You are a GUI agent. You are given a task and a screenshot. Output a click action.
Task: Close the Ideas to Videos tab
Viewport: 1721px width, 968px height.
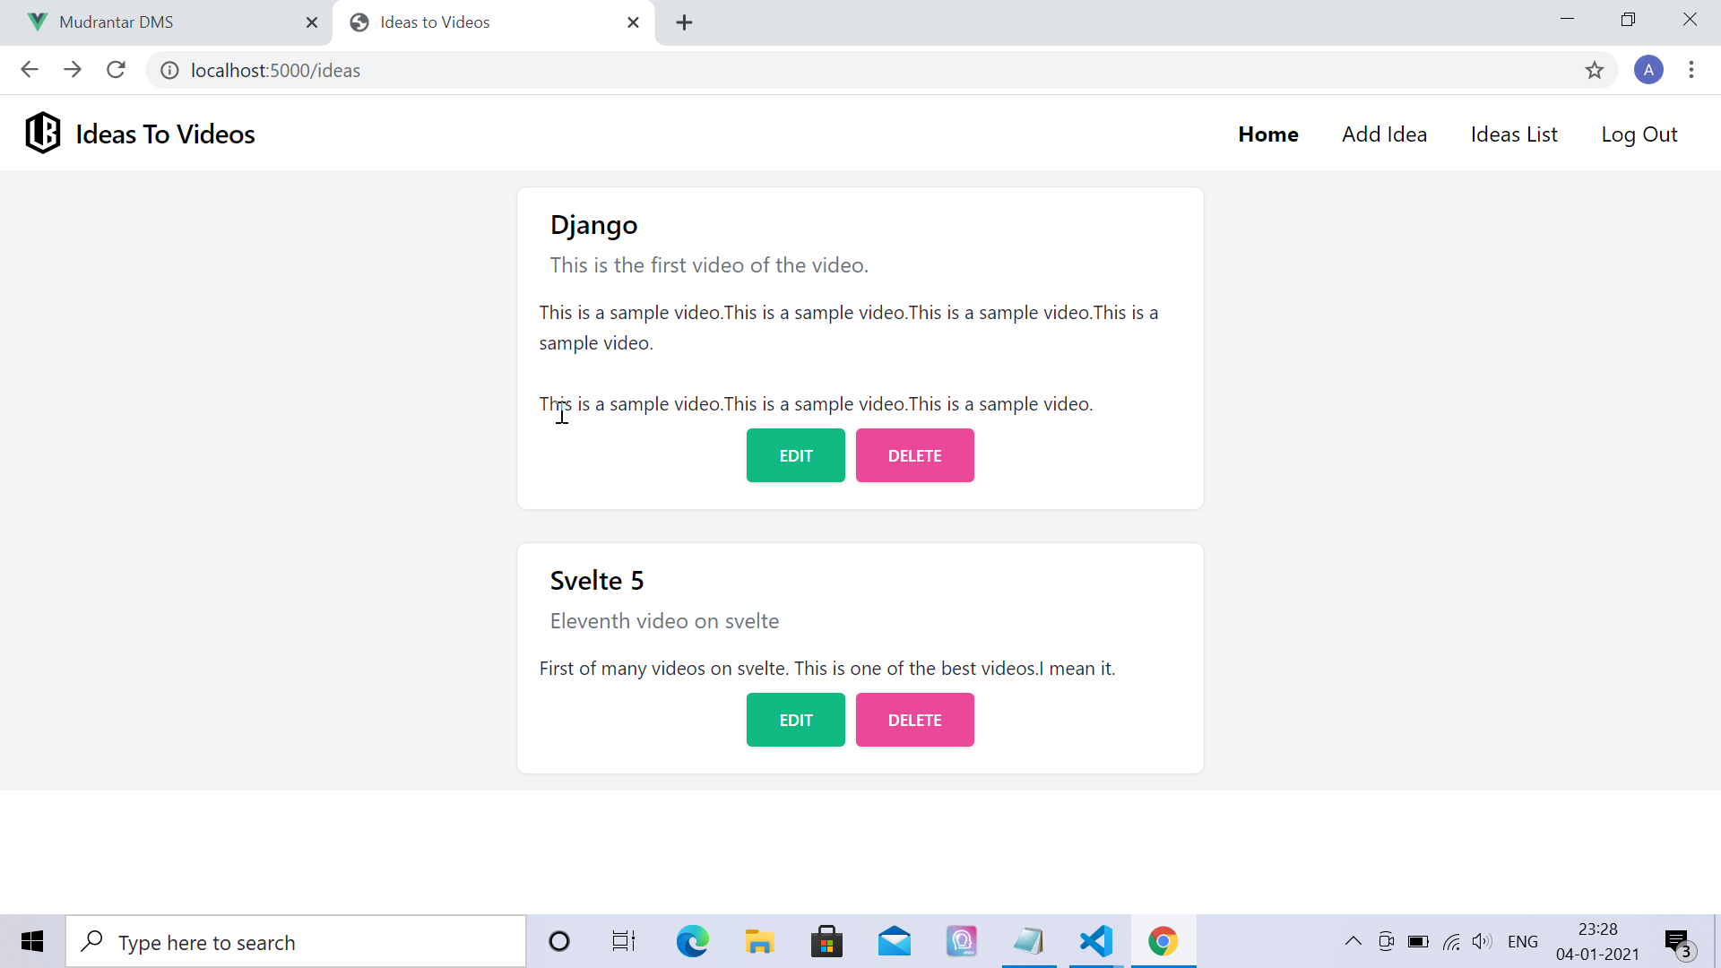633,22
